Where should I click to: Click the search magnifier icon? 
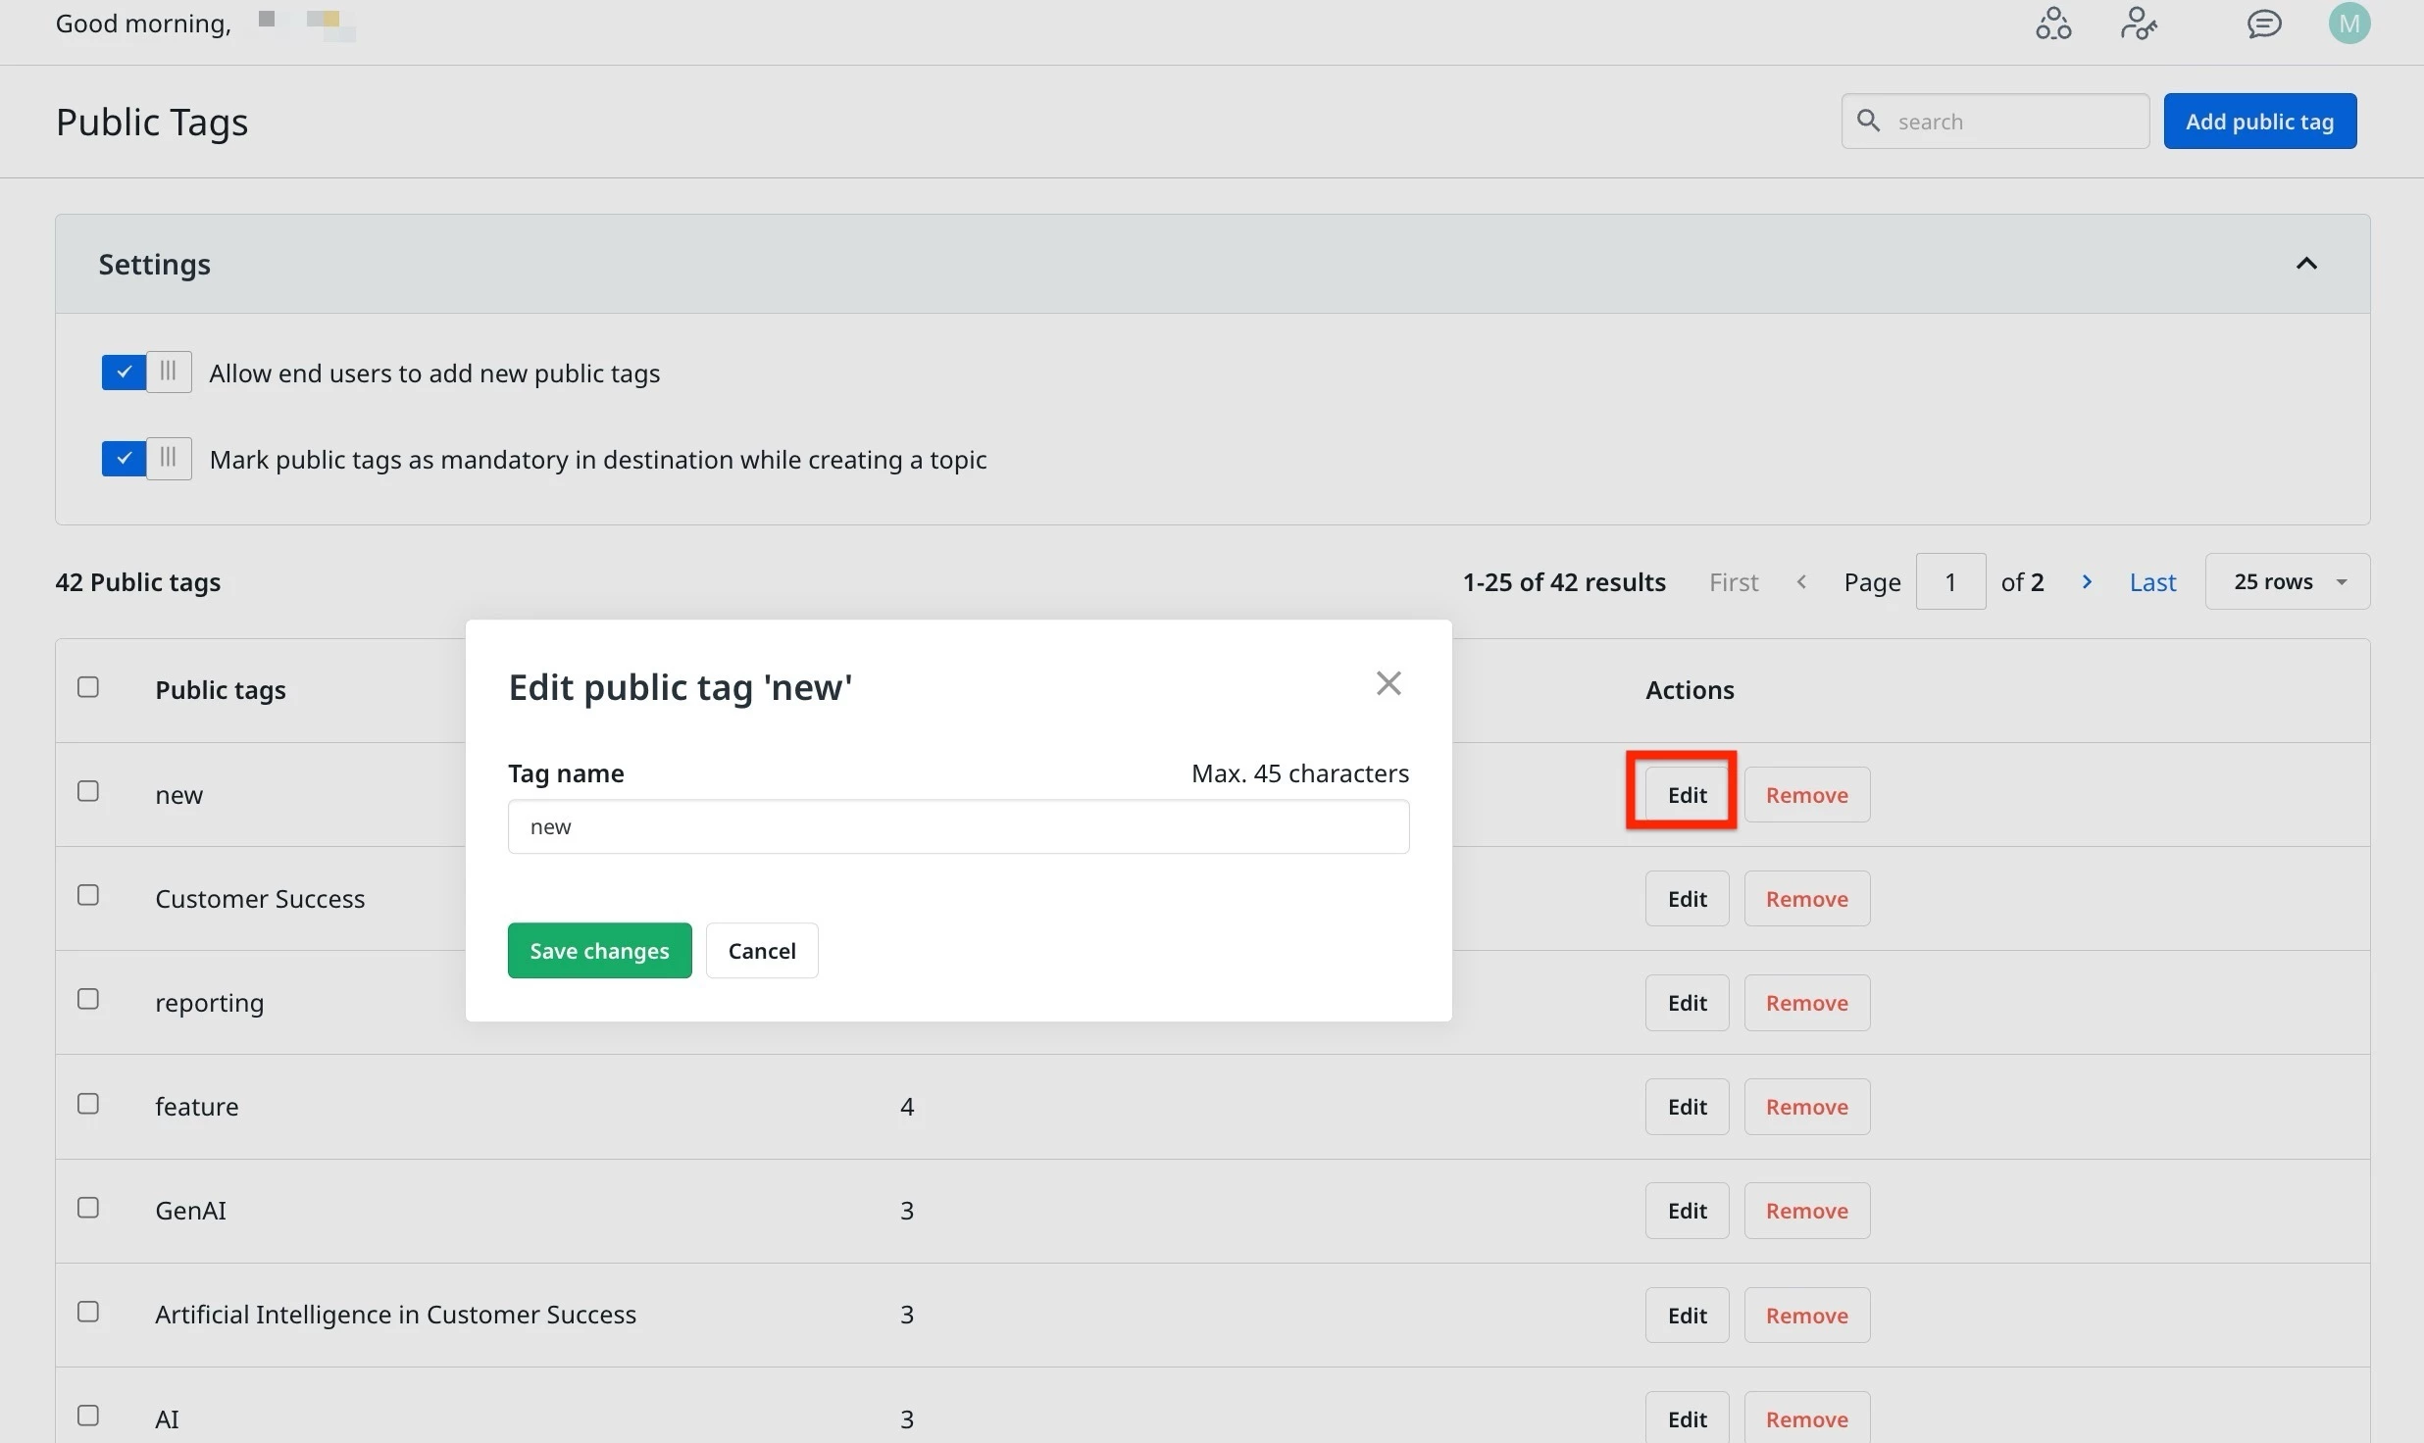[1869, 121]
